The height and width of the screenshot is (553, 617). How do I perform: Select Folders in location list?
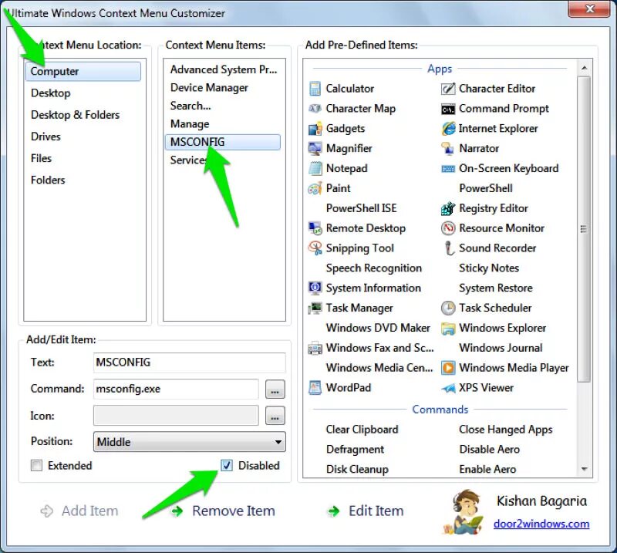coord(48,180)
